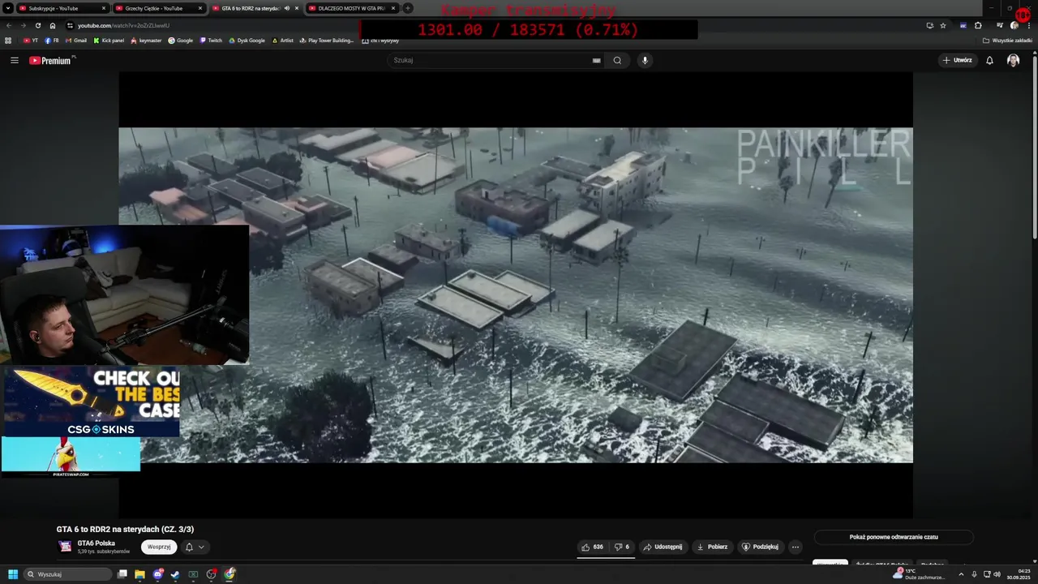Click browser back arrow
Screen dimensions: 1038x584
[x=10, y=25]
